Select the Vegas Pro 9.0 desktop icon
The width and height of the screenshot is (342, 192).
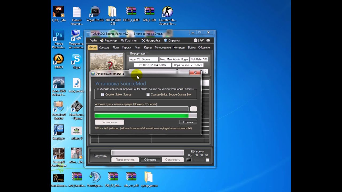[95, 14]
